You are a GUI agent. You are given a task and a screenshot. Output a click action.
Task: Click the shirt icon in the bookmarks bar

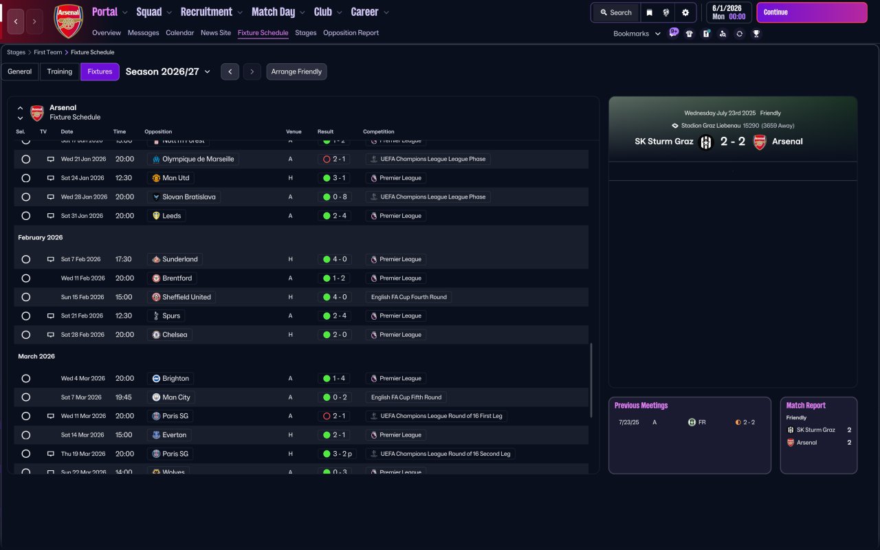[690, 34]
